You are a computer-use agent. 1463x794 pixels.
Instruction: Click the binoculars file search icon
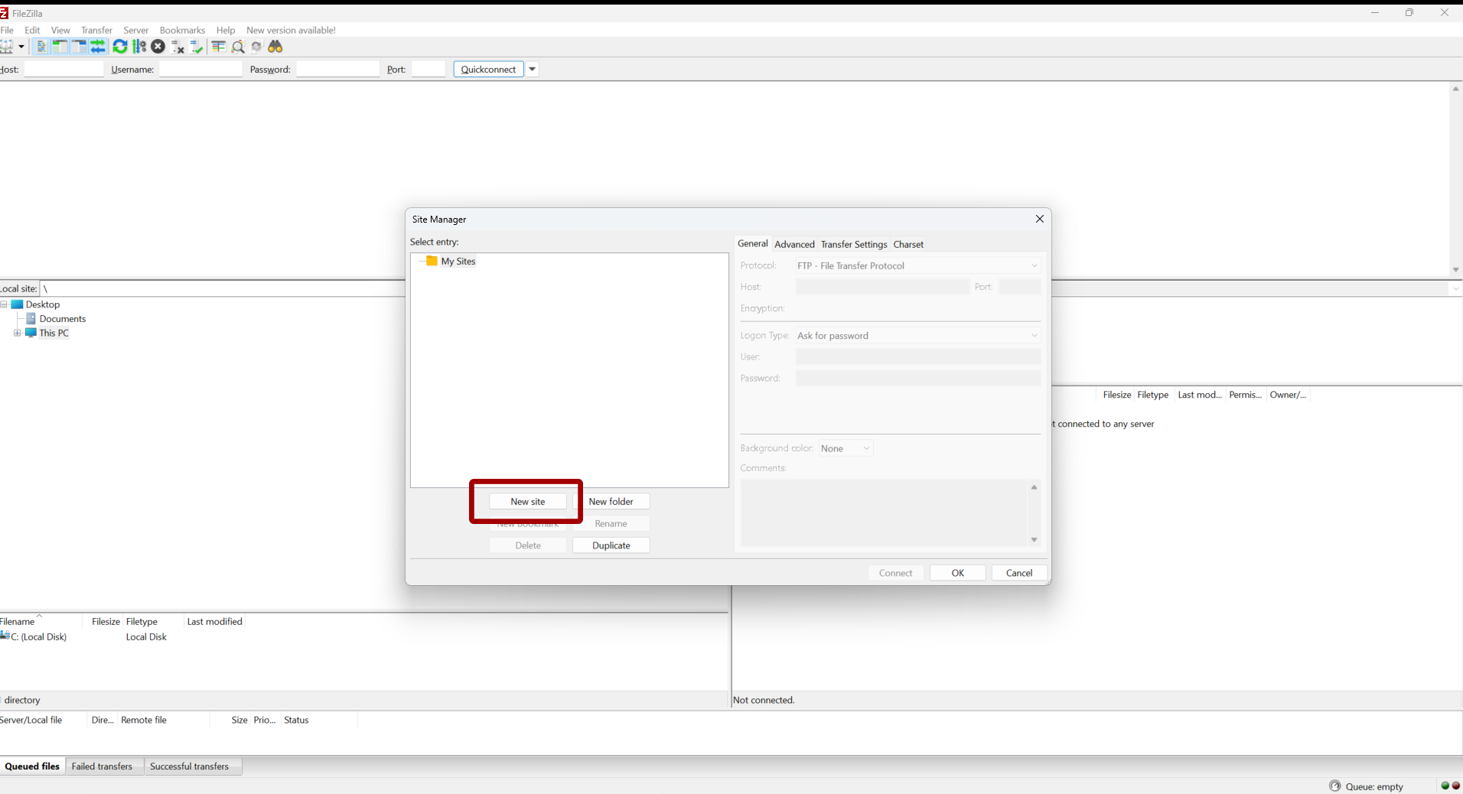click(275, 47)
